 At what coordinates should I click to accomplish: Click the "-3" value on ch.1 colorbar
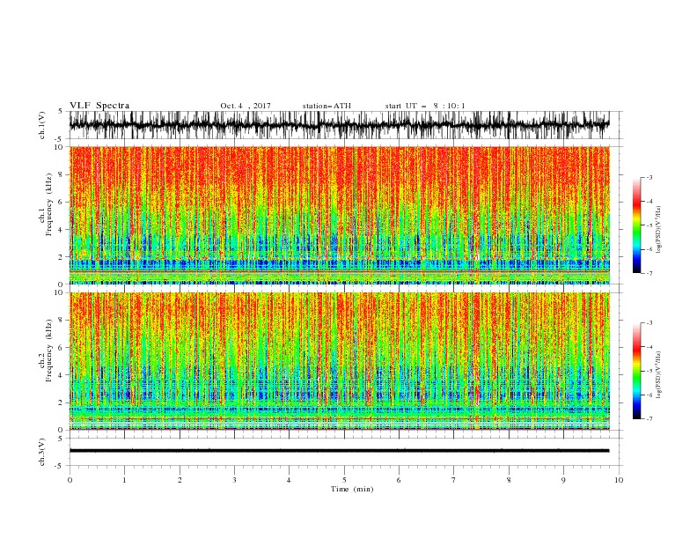649,177
